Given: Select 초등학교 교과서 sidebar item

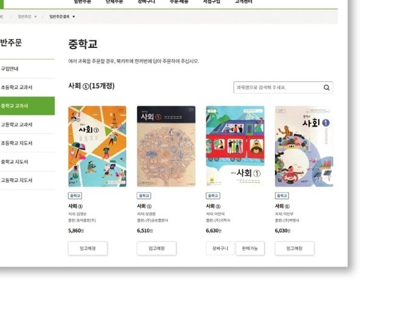Looking at the screenshot, I should (x=27, y=87).
